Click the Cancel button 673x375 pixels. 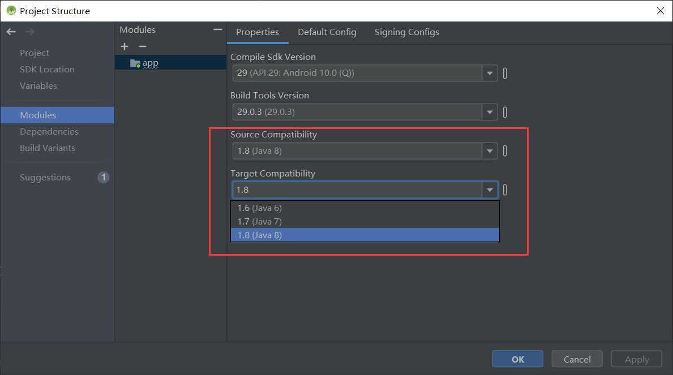click(x=577, y=359)
